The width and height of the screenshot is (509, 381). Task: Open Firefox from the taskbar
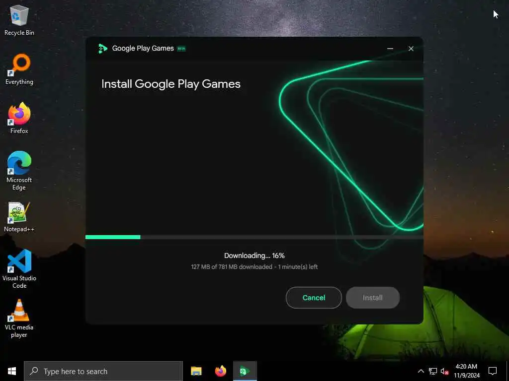(x=220, y=371)
